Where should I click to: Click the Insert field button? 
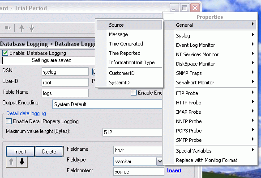[20, 152]
